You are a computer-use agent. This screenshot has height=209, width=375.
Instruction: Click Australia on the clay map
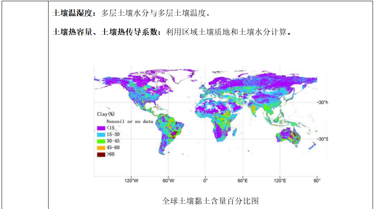point(288,136)
